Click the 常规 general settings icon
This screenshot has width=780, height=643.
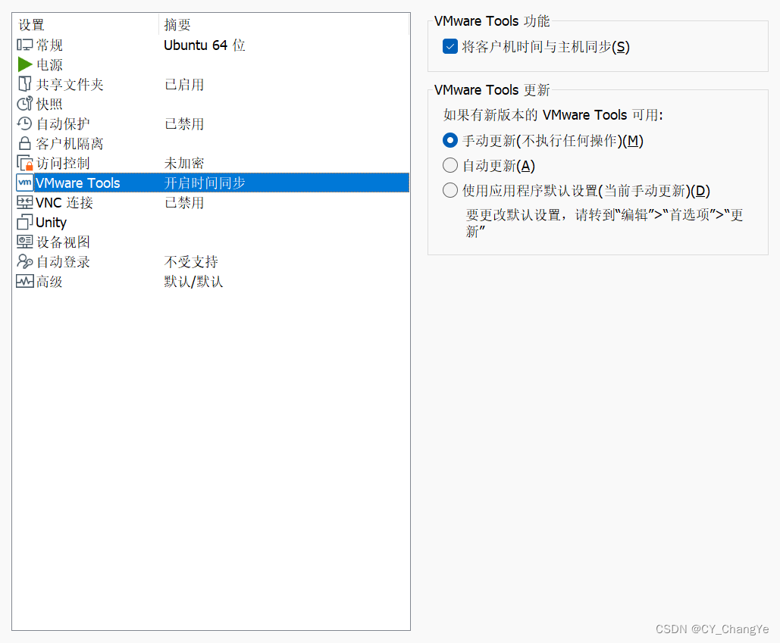25,45
